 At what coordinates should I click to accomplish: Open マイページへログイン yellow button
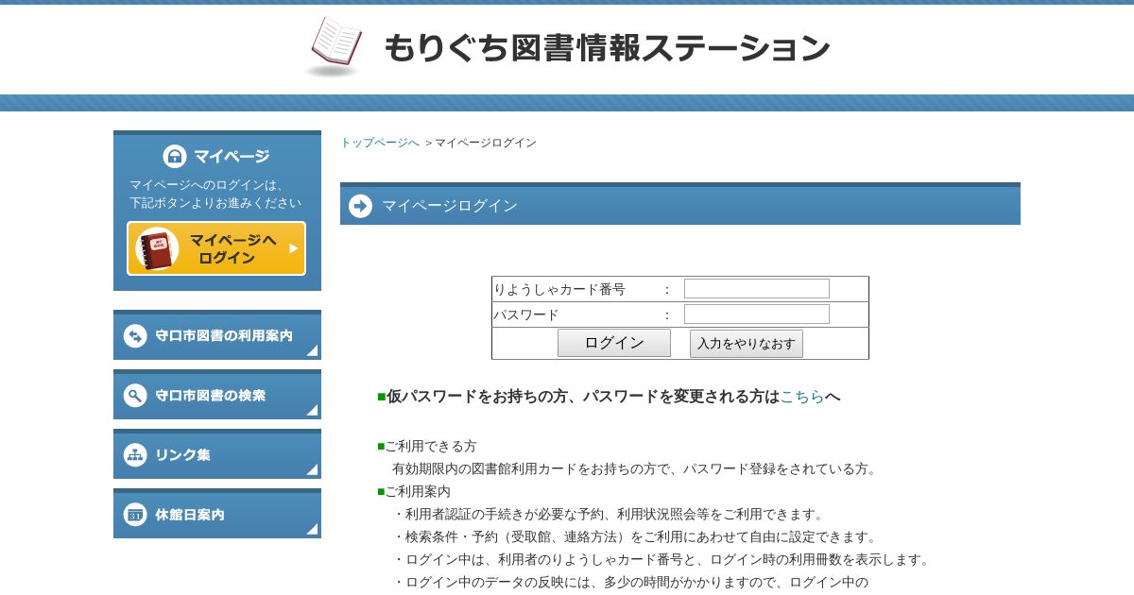[x=216, y=248]
